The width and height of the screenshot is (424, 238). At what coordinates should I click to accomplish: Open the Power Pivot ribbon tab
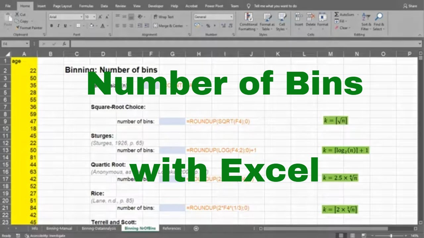pos(214,6)
